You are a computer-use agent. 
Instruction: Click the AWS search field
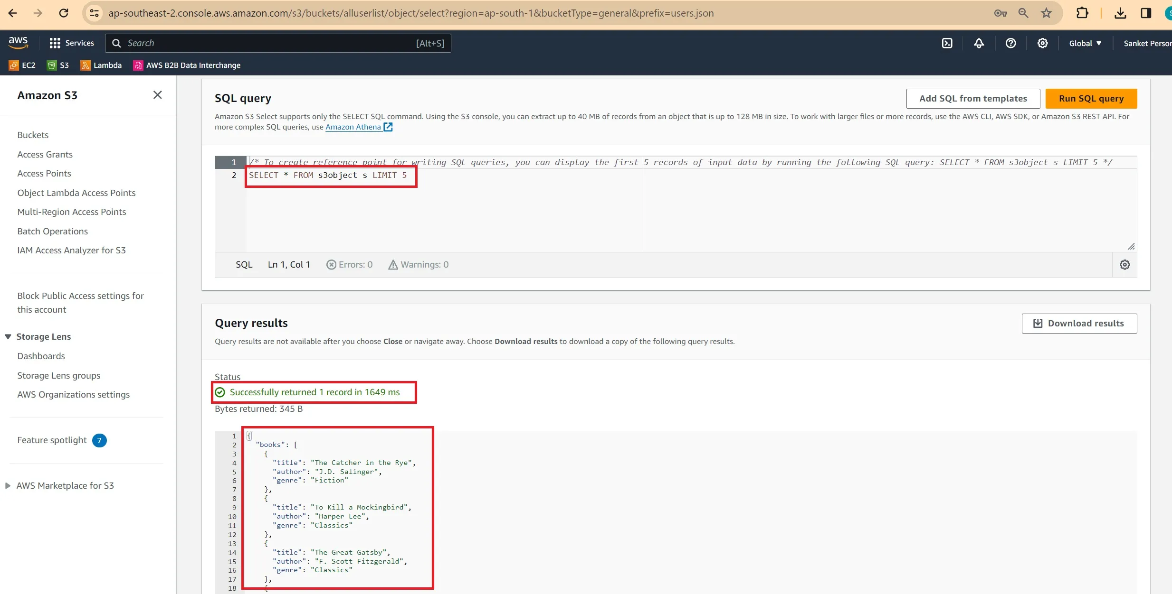[278, 43]
